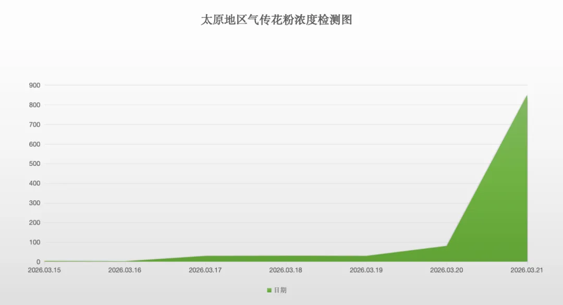The image size is (563, 305).
Task: Click the green legend swatch beside 日期
Action: coord(270,290)
